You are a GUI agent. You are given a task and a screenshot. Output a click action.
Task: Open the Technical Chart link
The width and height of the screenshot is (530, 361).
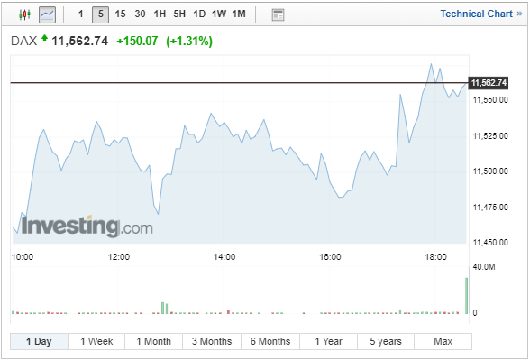pyautogui.click(x=481, y=14)
